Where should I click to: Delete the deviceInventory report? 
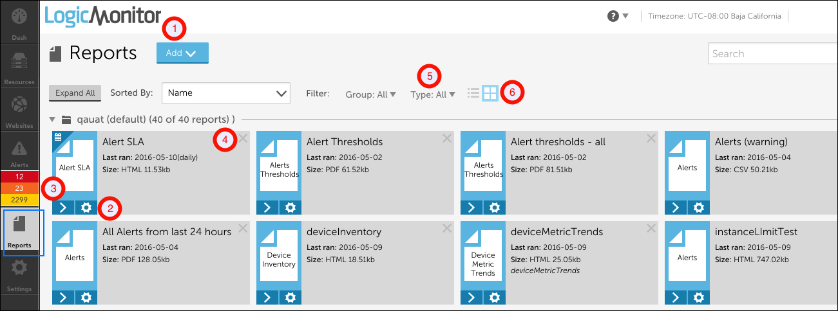tap(447, 229)
